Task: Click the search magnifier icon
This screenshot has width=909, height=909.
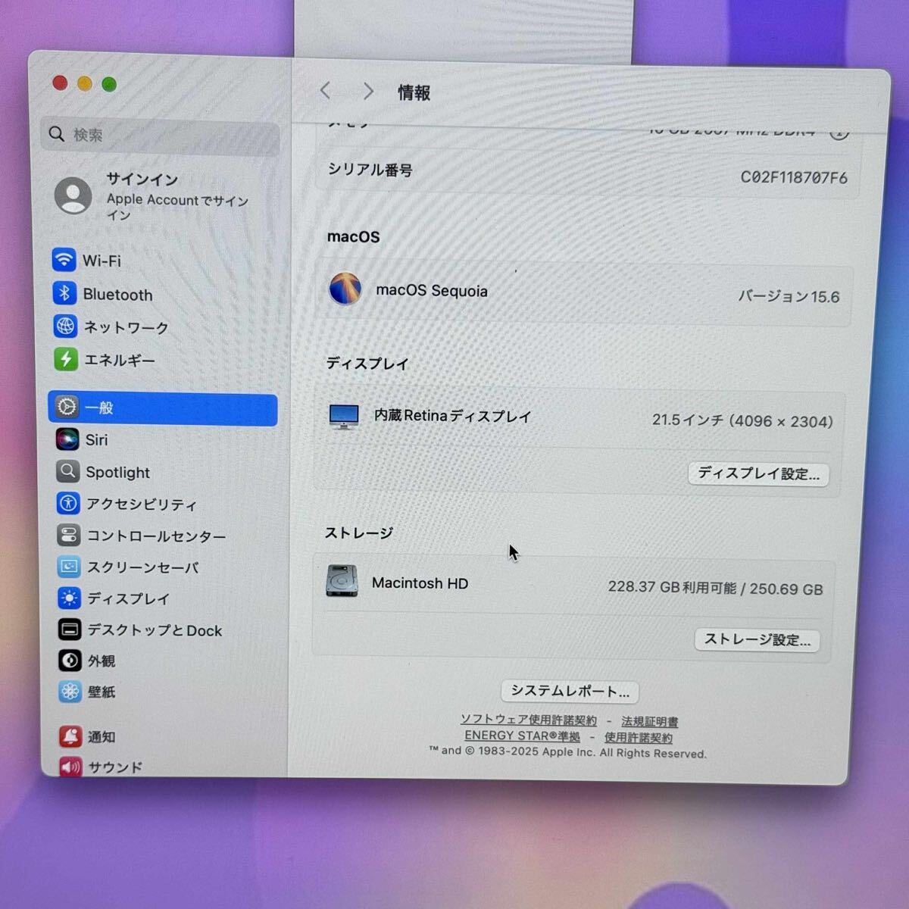Action: (56, 134)
